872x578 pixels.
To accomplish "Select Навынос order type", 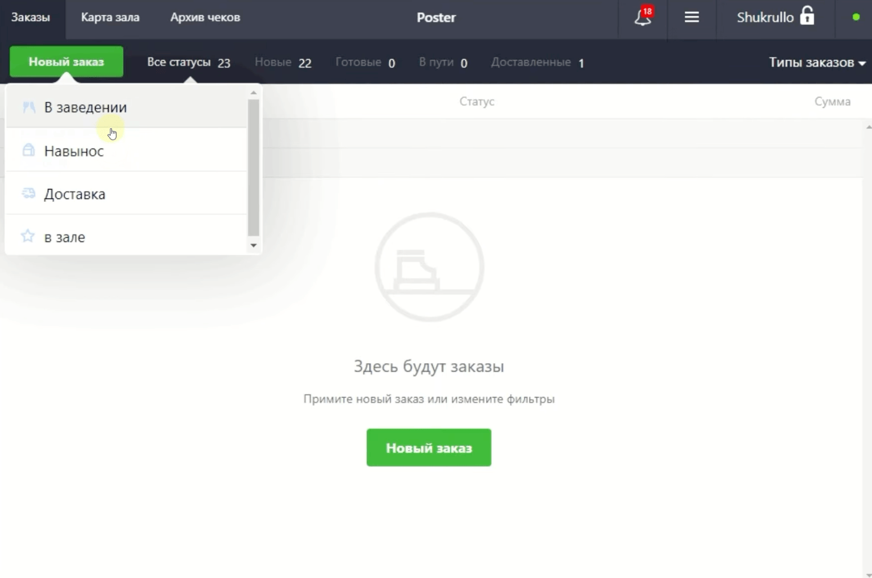I will coord(74,151).
